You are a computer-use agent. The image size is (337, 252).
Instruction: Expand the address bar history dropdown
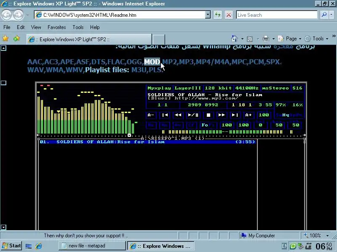tap(208, 15)
